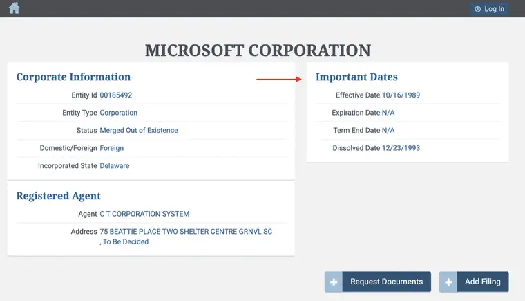
Task: Click the Important Dates heading
Action: (x=356, y=77)
